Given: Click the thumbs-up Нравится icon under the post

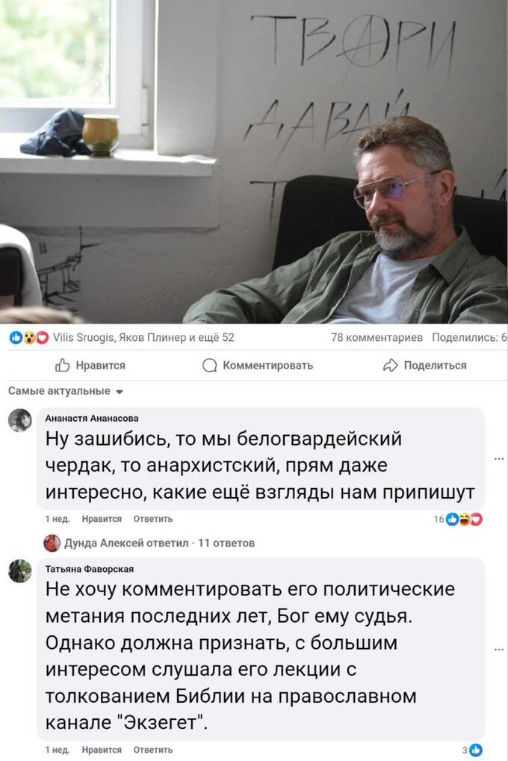Looking at the screenshot, I should [62, 365].
